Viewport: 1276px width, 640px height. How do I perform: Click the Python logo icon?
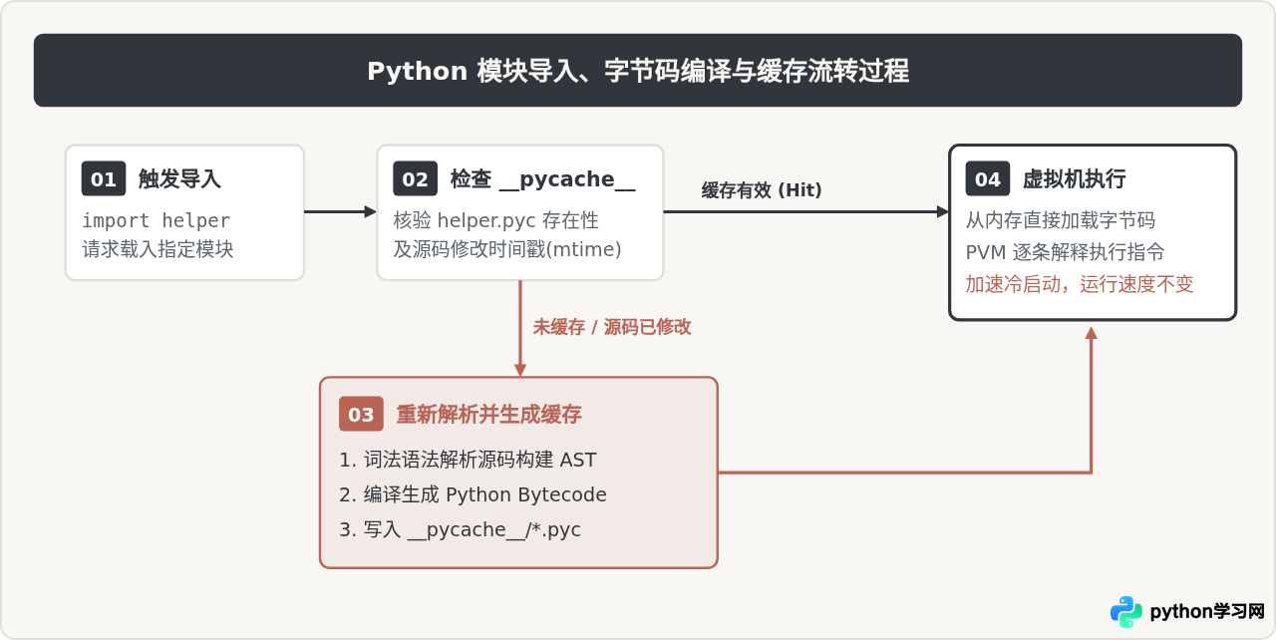1126,612
